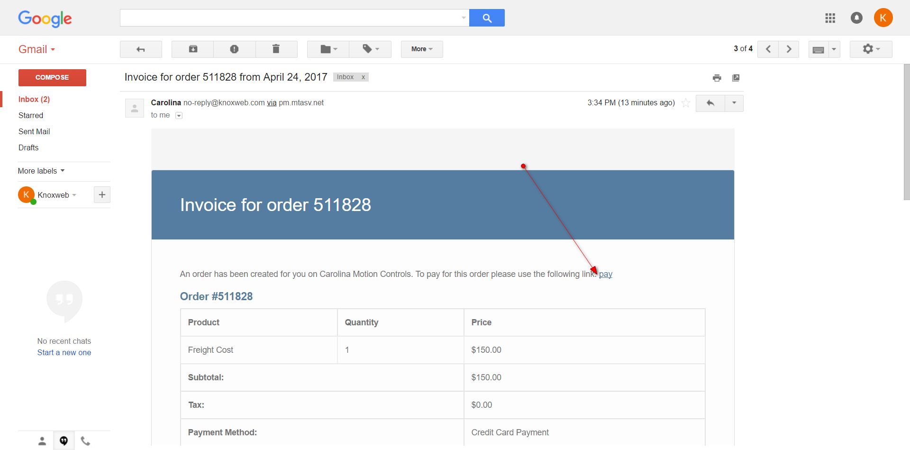This screenshot has height=450, width=910.
Task: Open the More actions dropdown
Action: click(422, 49)
